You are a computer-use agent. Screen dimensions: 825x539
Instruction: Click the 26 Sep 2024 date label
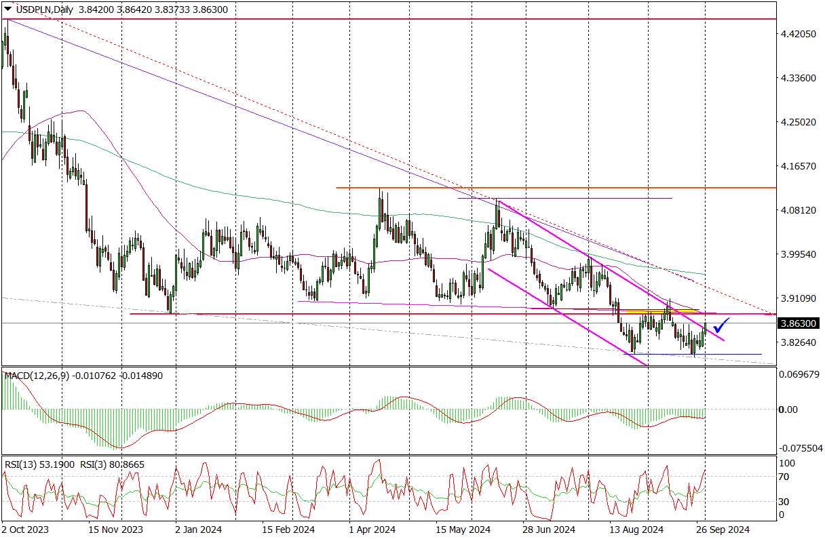tap(724, 530)
